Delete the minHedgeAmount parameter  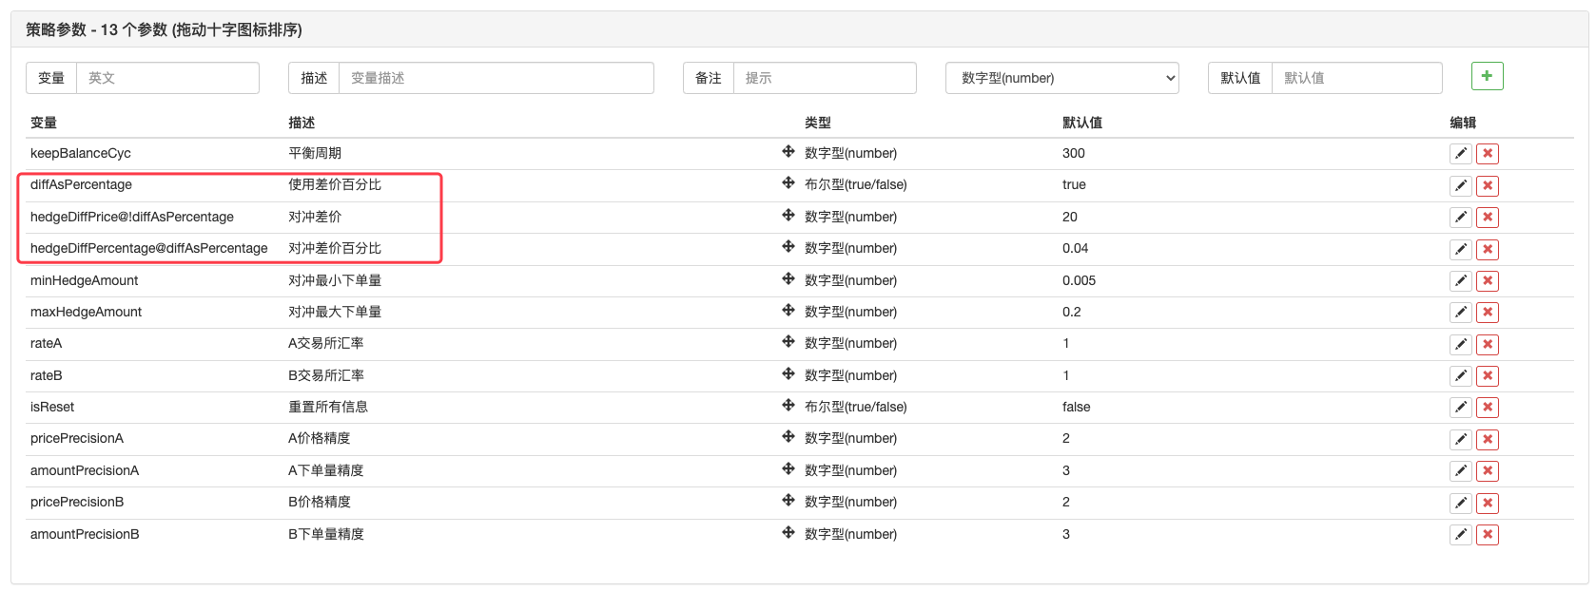pyautogui.click(x=1488, y=281)
